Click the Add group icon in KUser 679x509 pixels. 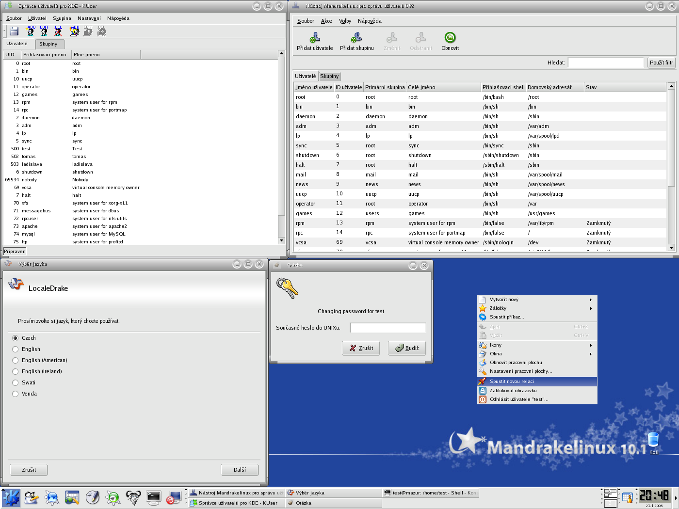point(74,31)
